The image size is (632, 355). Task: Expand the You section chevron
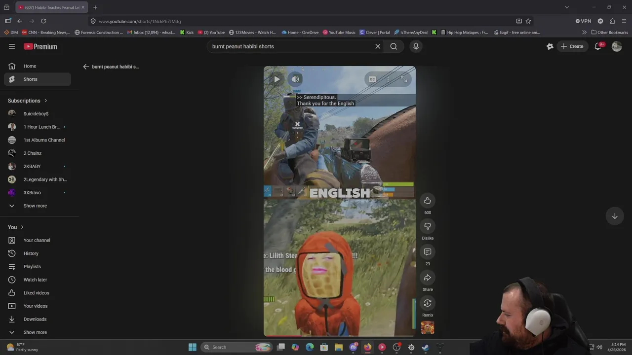click(22, 227)
